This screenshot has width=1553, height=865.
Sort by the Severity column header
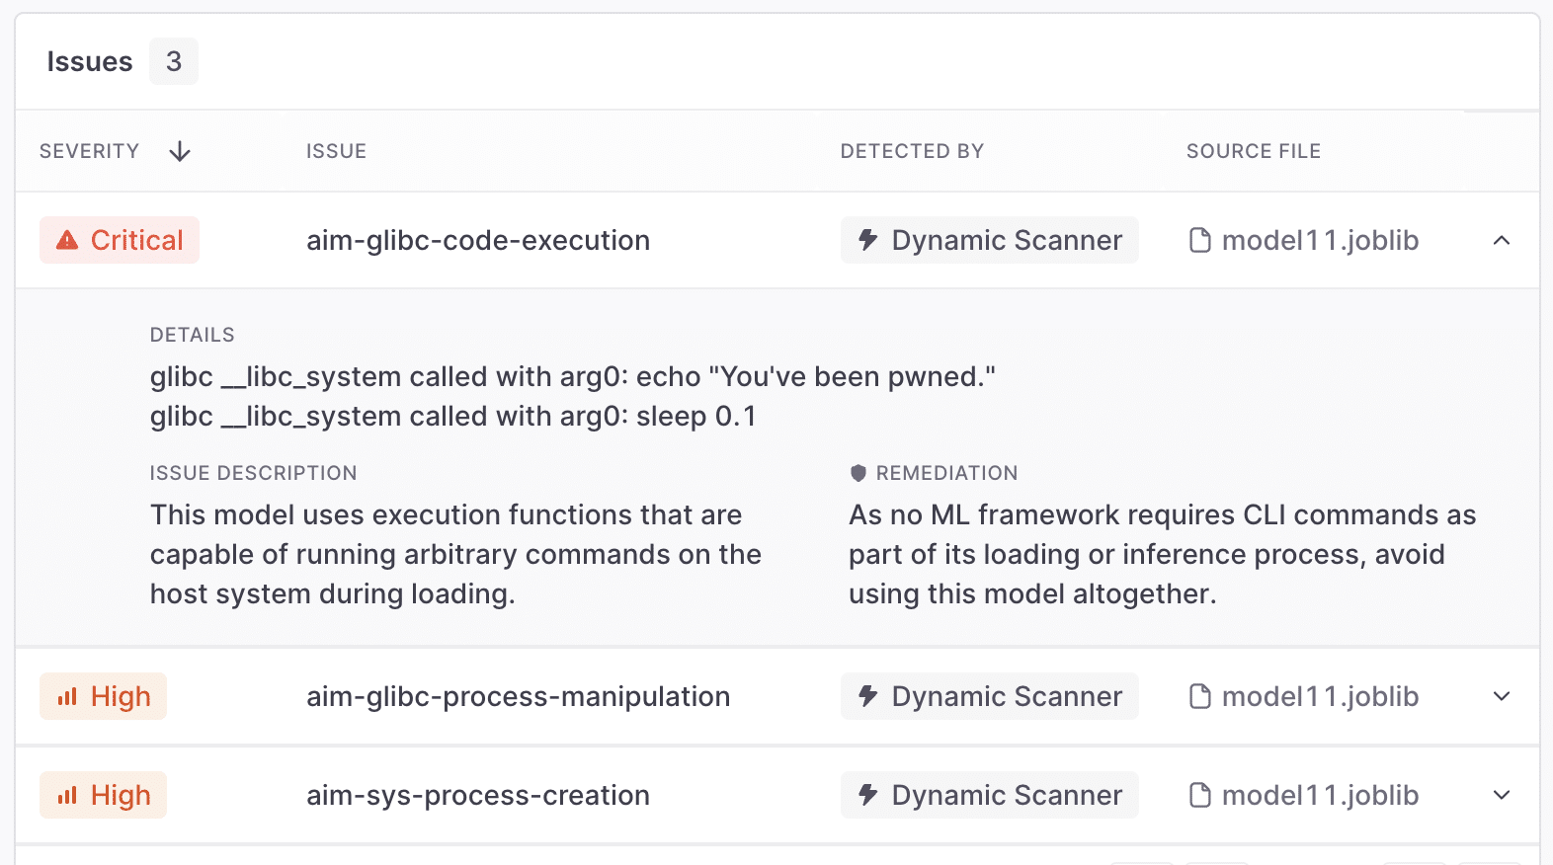tap(89, 151)
